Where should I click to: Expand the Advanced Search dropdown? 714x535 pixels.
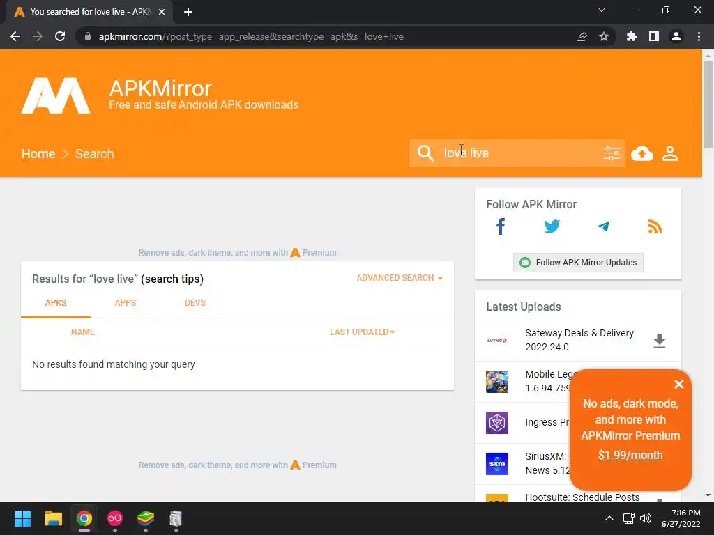tap(400, 278)
